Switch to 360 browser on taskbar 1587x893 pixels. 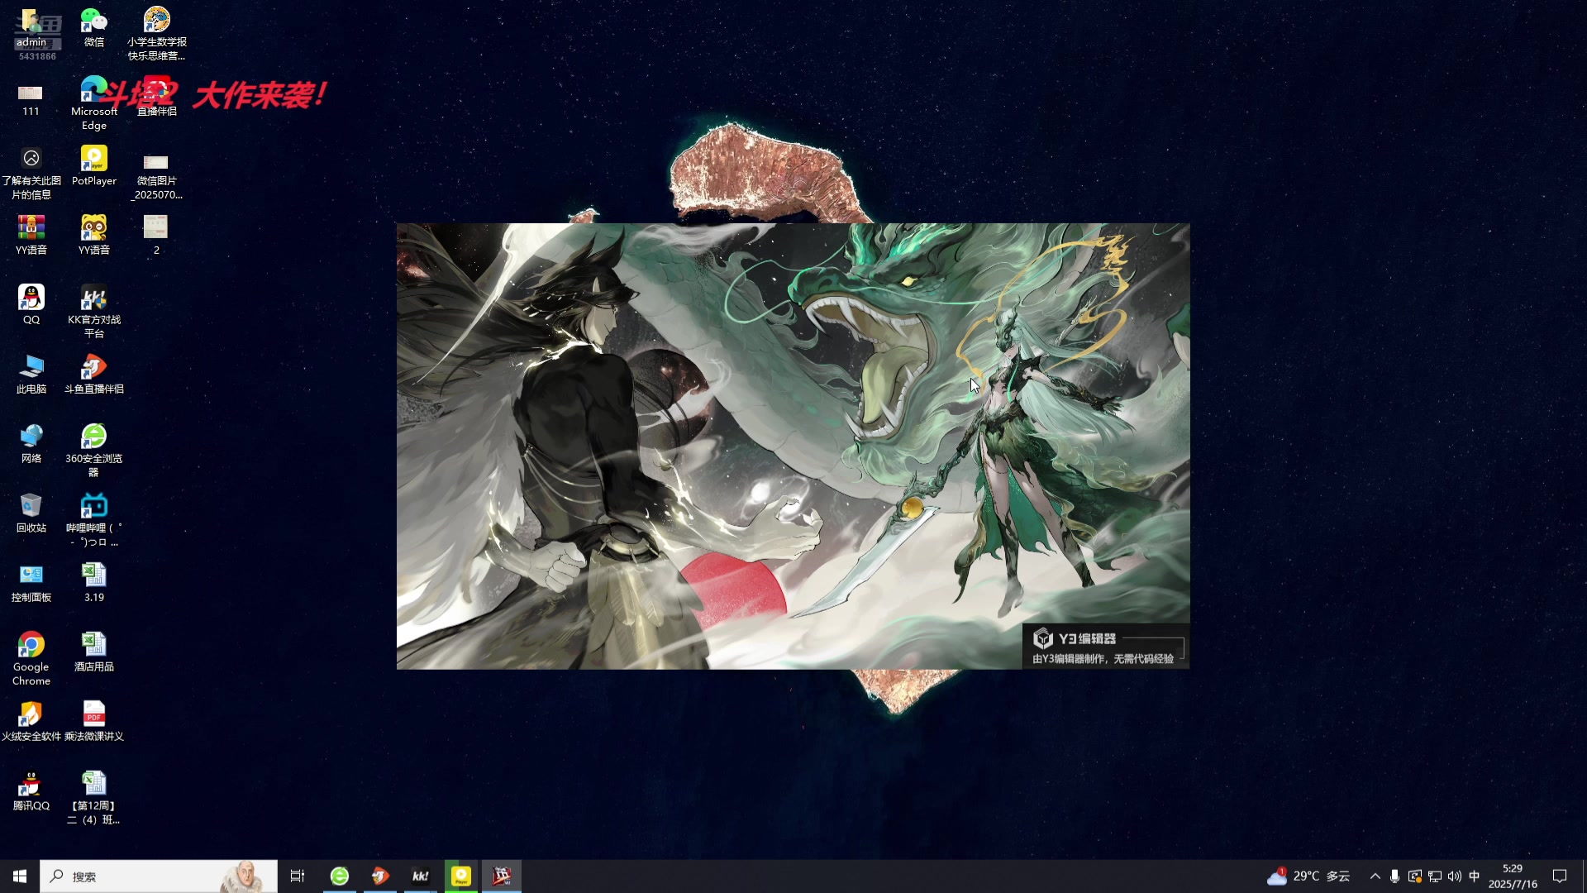pyautogui.click(x=340, y=876)
